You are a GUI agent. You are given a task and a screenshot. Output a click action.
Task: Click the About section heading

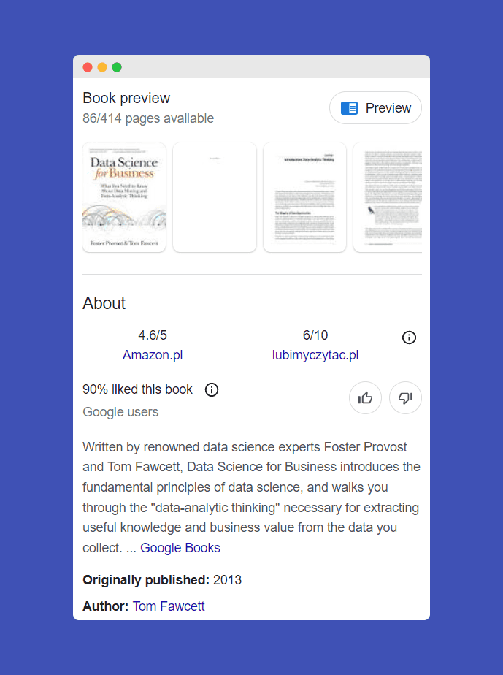coord(104,303)
